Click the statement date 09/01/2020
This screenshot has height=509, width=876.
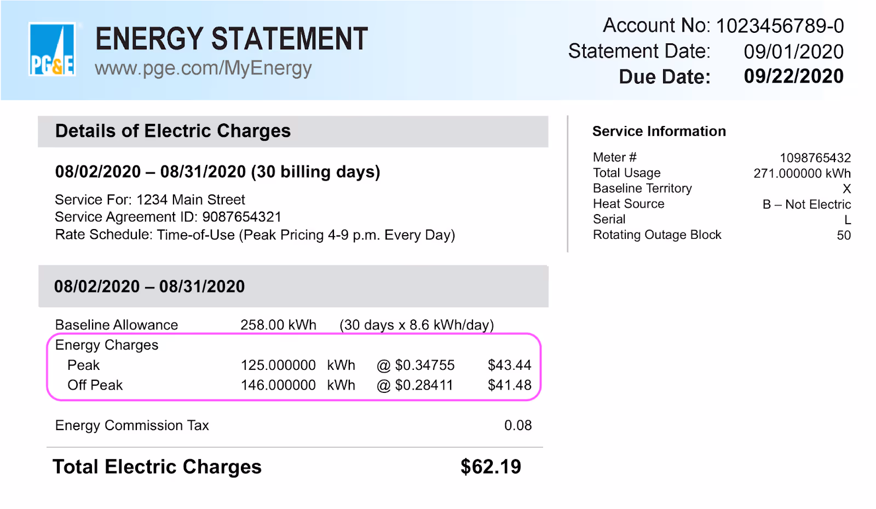[x=793, y=52]
